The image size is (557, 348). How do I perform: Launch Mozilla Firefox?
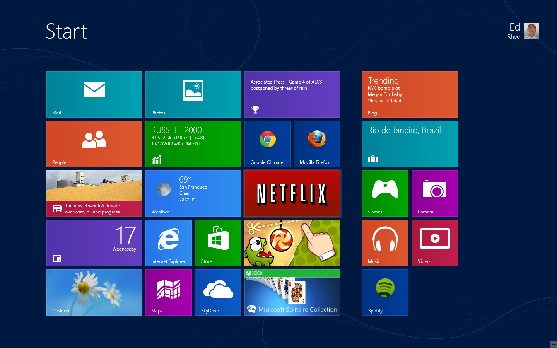click(x=317, y=143)
